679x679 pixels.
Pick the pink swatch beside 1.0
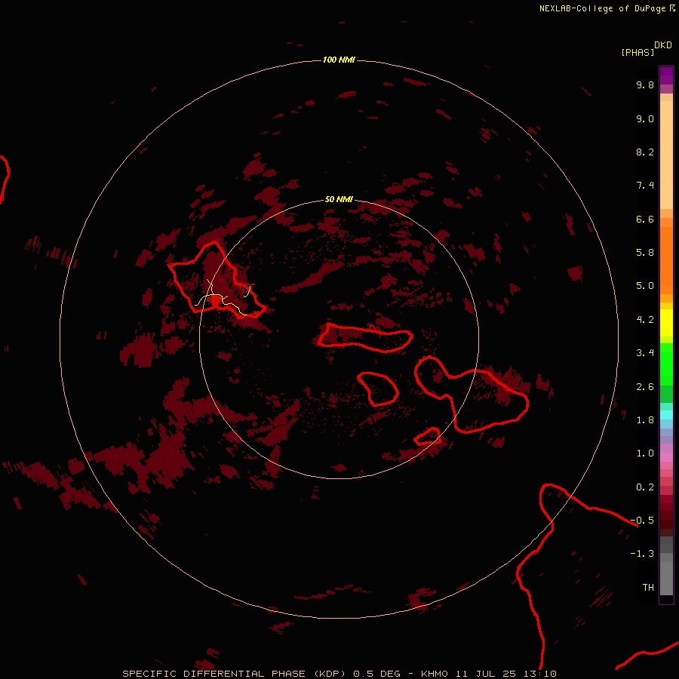tap(666, 457)
